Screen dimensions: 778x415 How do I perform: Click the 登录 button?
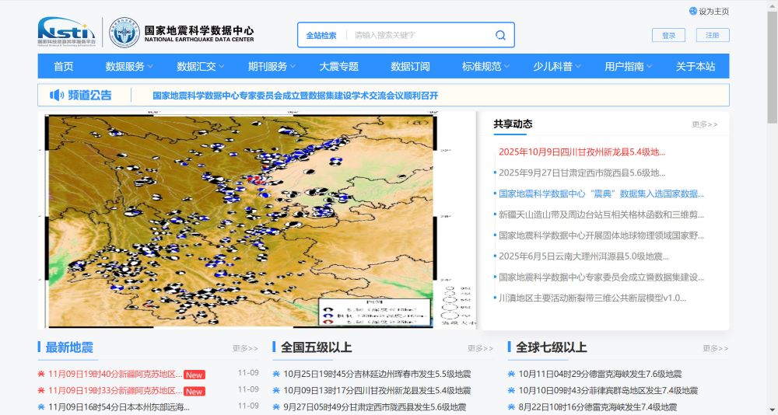click(x=668, y=35)
